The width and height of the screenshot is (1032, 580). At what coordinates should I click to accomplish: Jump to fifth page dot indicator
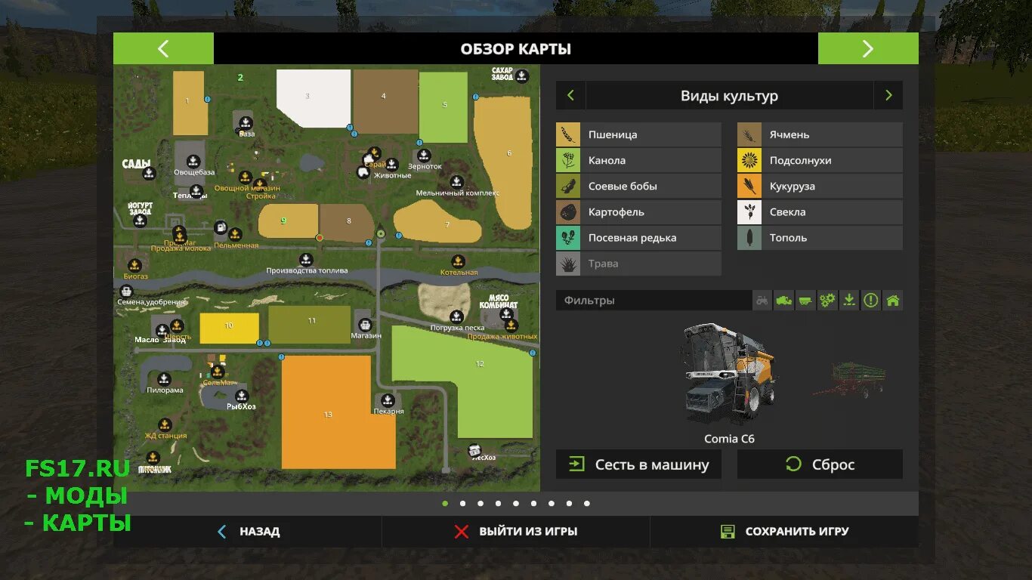516,503
